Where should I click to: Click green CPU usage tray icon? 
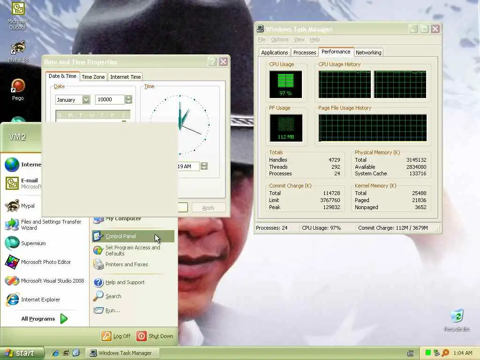click(428, 353)
